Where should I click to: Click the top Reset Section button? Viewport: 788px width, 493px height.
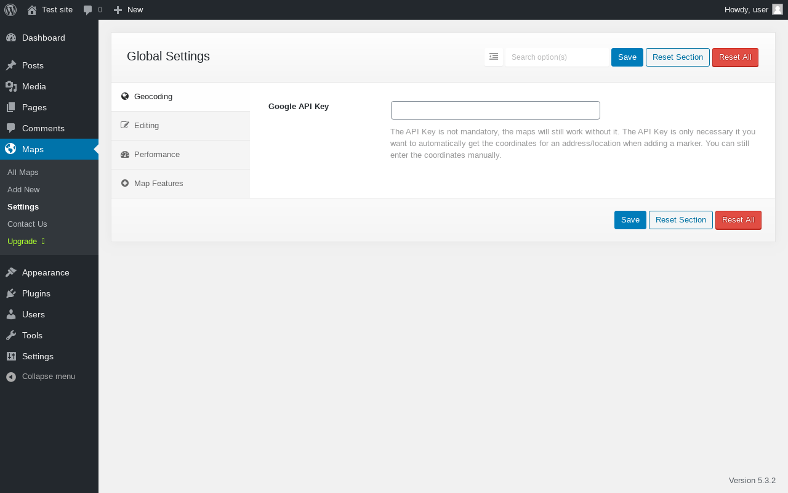tap(677, 57)
